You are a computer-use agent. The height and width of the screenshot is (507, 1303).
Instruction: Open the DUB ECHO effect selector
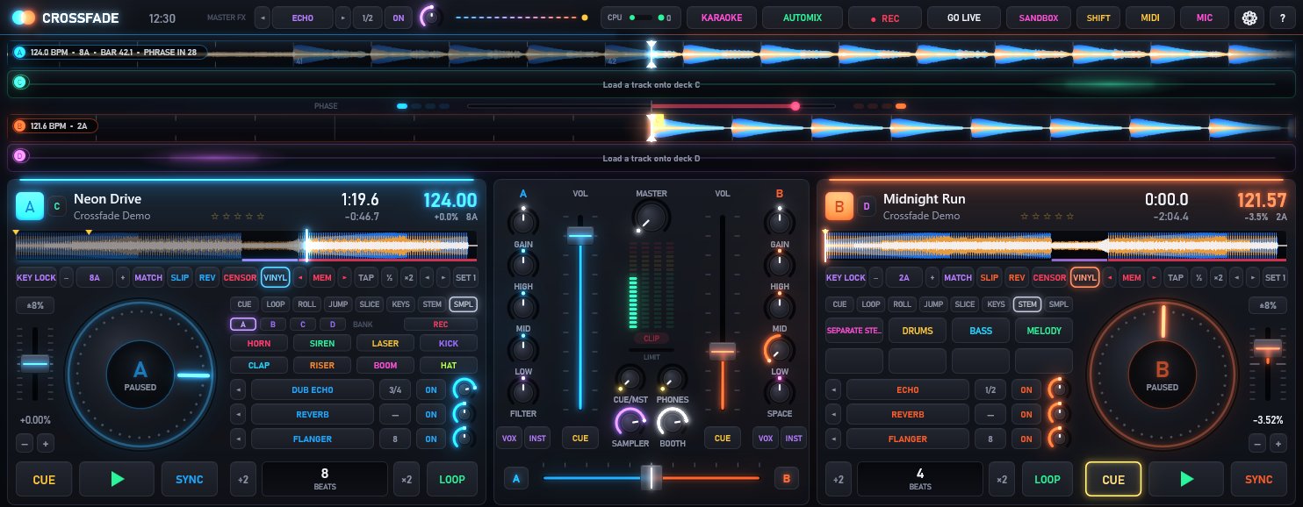312,389
